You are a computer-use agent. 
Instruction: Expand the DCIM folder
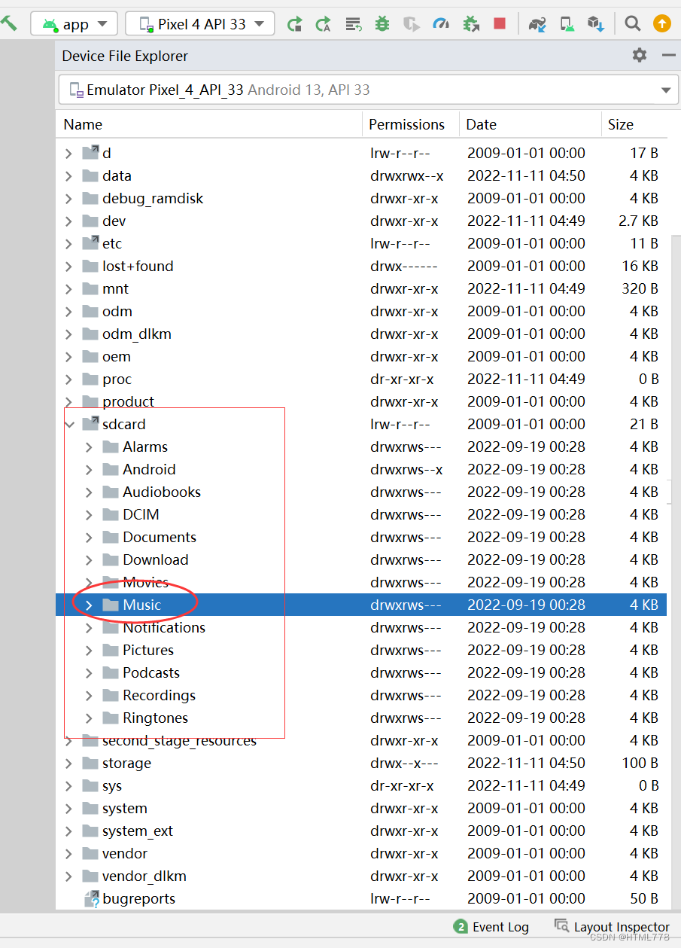(x=89, y=515)
